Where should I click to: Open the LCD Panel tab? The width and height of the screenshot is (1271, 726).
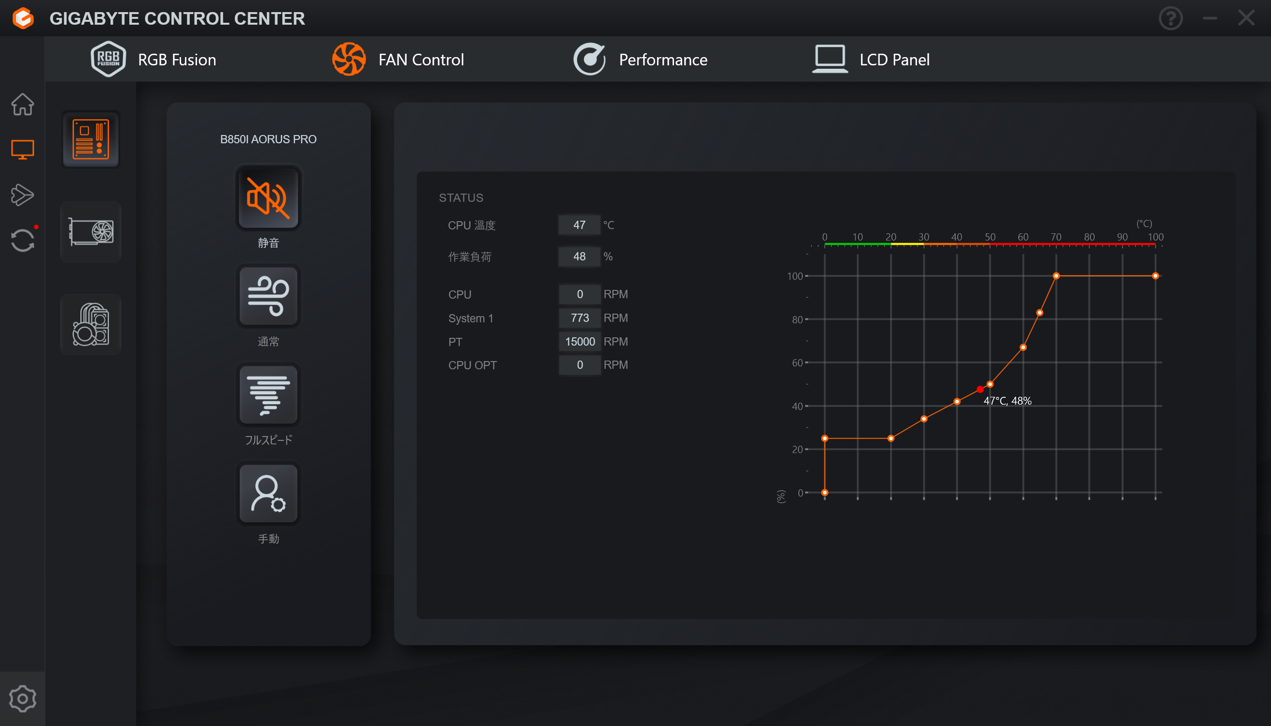click(x=871, y=60)
